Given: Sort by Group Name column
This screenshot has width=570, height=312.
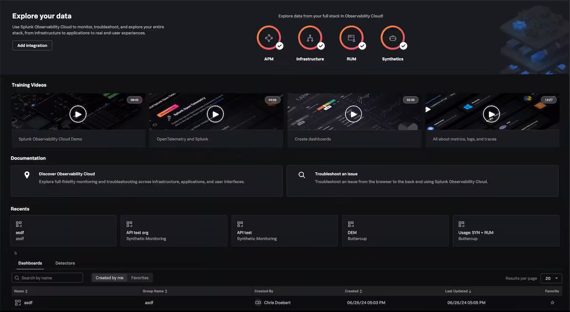Looking at the screenshot, I should [155, 291].
